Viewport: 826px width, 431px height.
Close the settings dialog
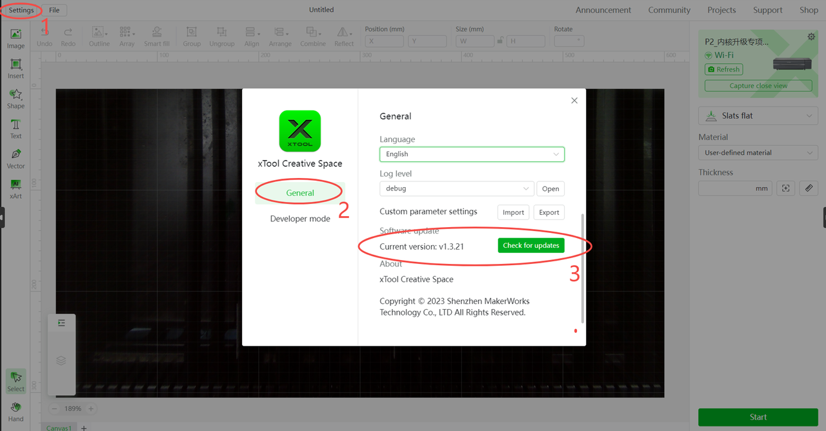574,101
